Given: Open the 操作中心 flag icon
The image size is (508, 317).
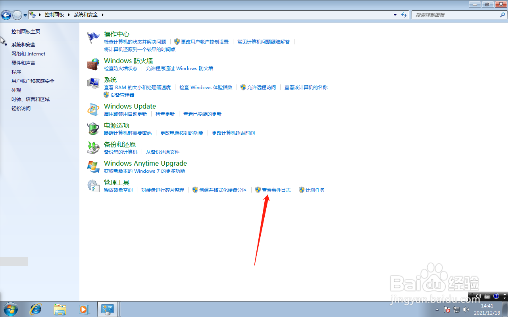Looking at the screenshot, I should click(93, 38).
